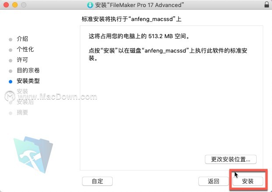The height and width of the screenshot is (192, 272).
Task: Select the 介绍 step in sidebar
Action: (x=22, y=39)
